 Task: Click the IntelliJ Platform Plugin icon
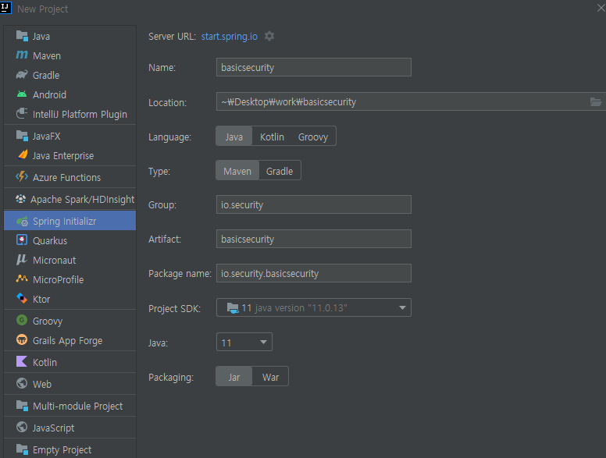click(x=22, y=114)
